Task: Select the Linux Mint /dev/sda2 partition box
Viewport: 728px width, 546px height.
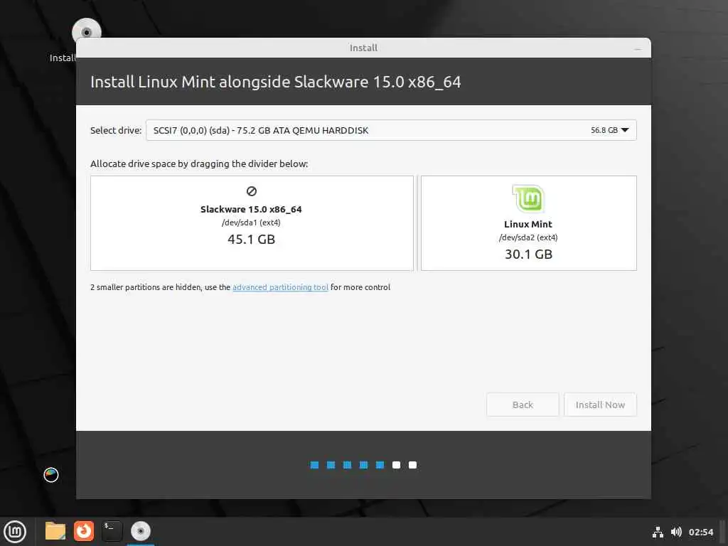Action: (x=528, y=223)
